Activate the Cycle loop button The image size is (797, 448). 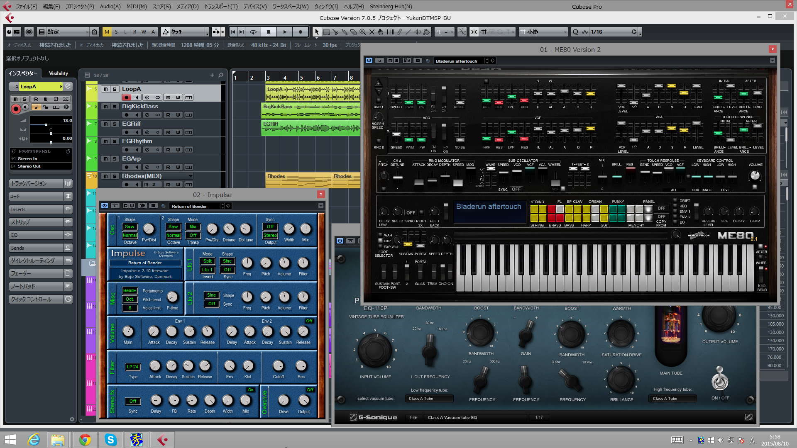pyautogui.click(x=253, y=32)
